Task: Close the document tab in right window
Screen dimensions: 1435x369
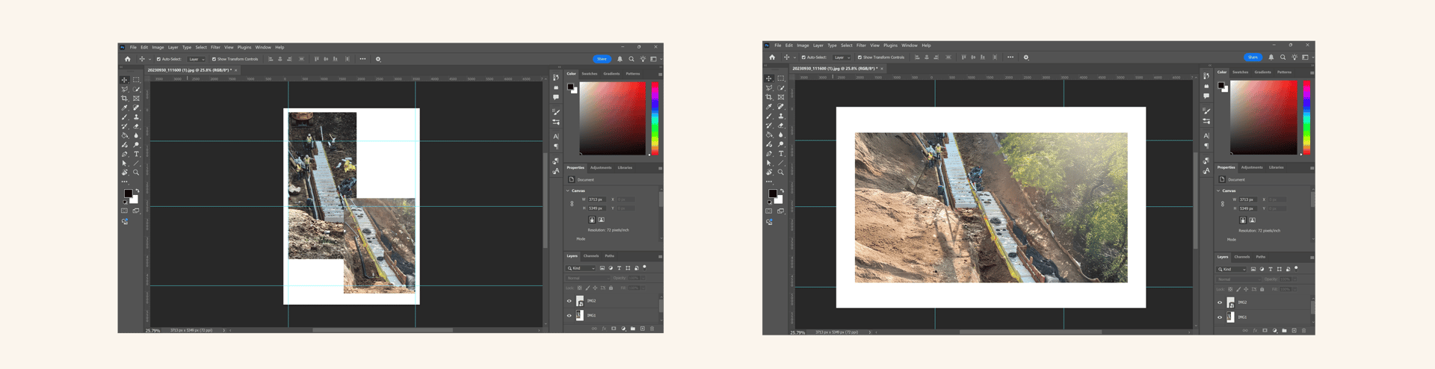Action: [x=882, y=69]
